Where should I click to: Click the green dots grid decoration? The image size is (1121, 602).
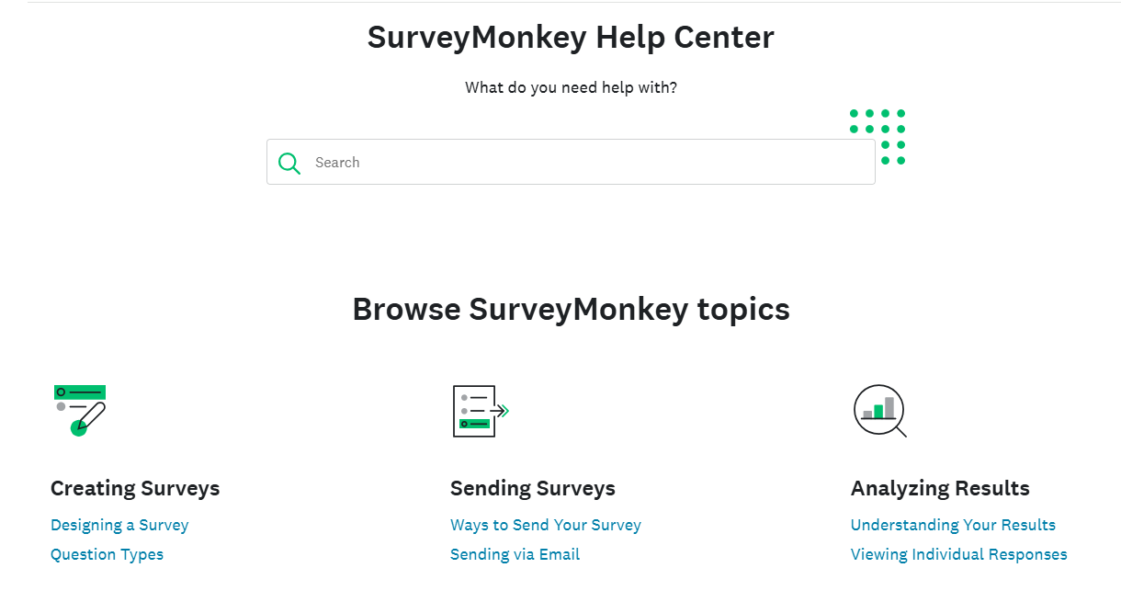pos(878,137)
